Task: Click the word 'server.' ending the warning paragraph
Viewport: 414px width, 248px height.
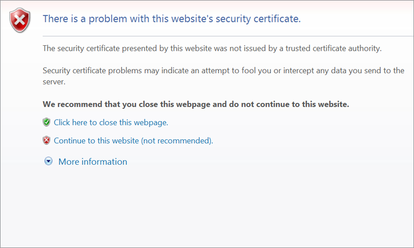Action: [54, 82]
